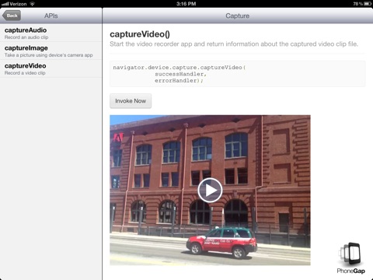Tap the battery indicator in status bar

click(368, 4)
